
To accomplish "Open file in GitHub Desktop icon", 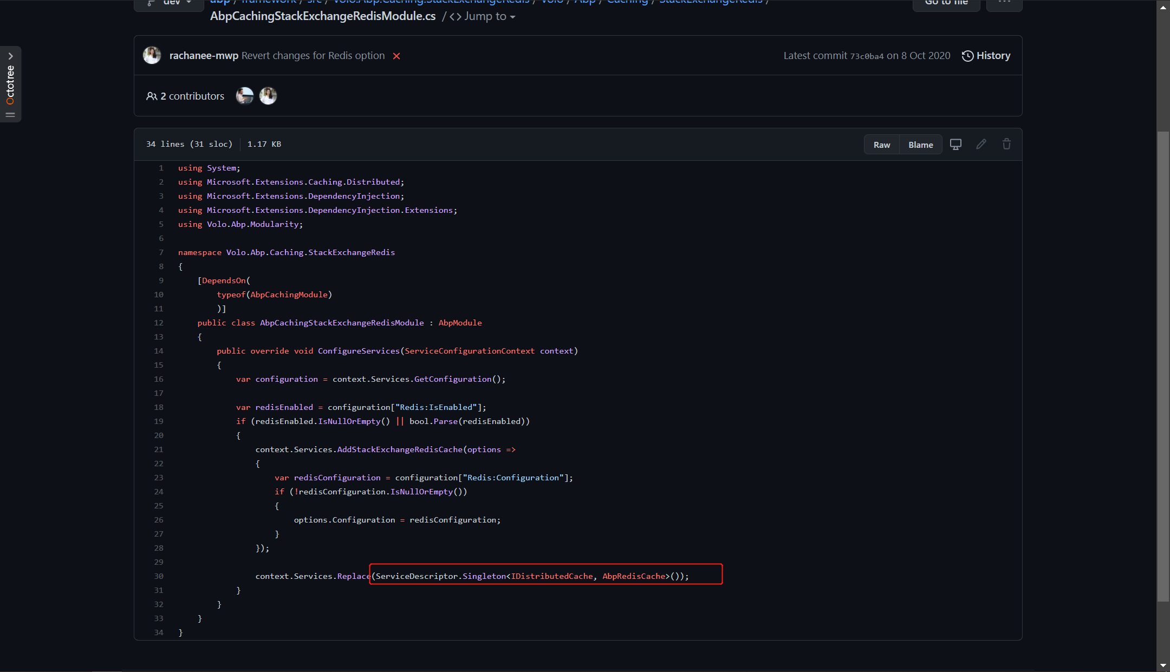I will point(956,145).
